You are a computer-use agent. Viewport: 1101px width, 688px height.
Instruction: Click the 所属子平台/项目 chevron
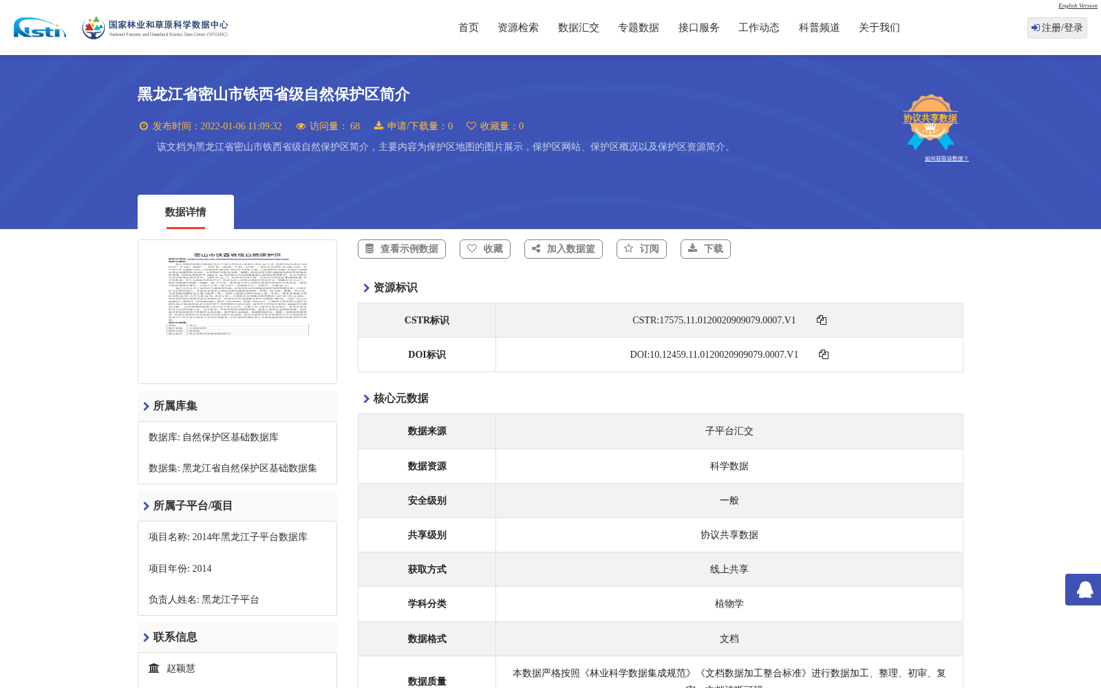[146, 506]
